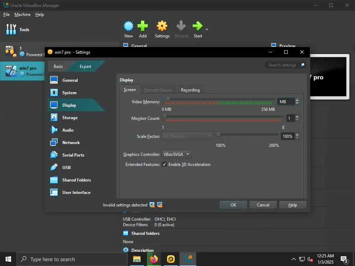Click the Description section icon in details

click(x=125, y=250)
